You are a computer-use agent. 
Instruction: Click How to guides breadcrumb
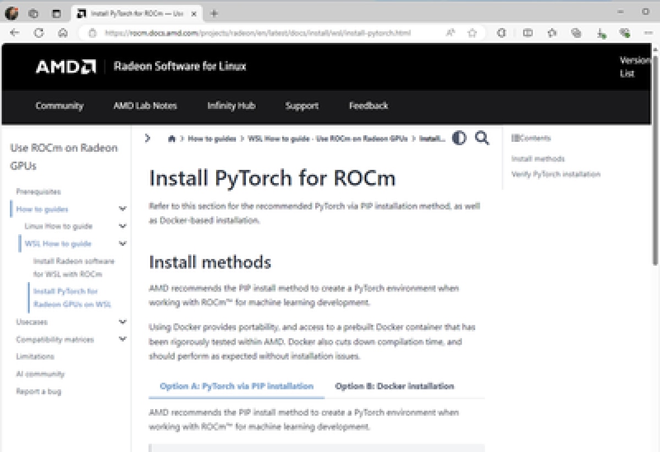tap(212, 139)
